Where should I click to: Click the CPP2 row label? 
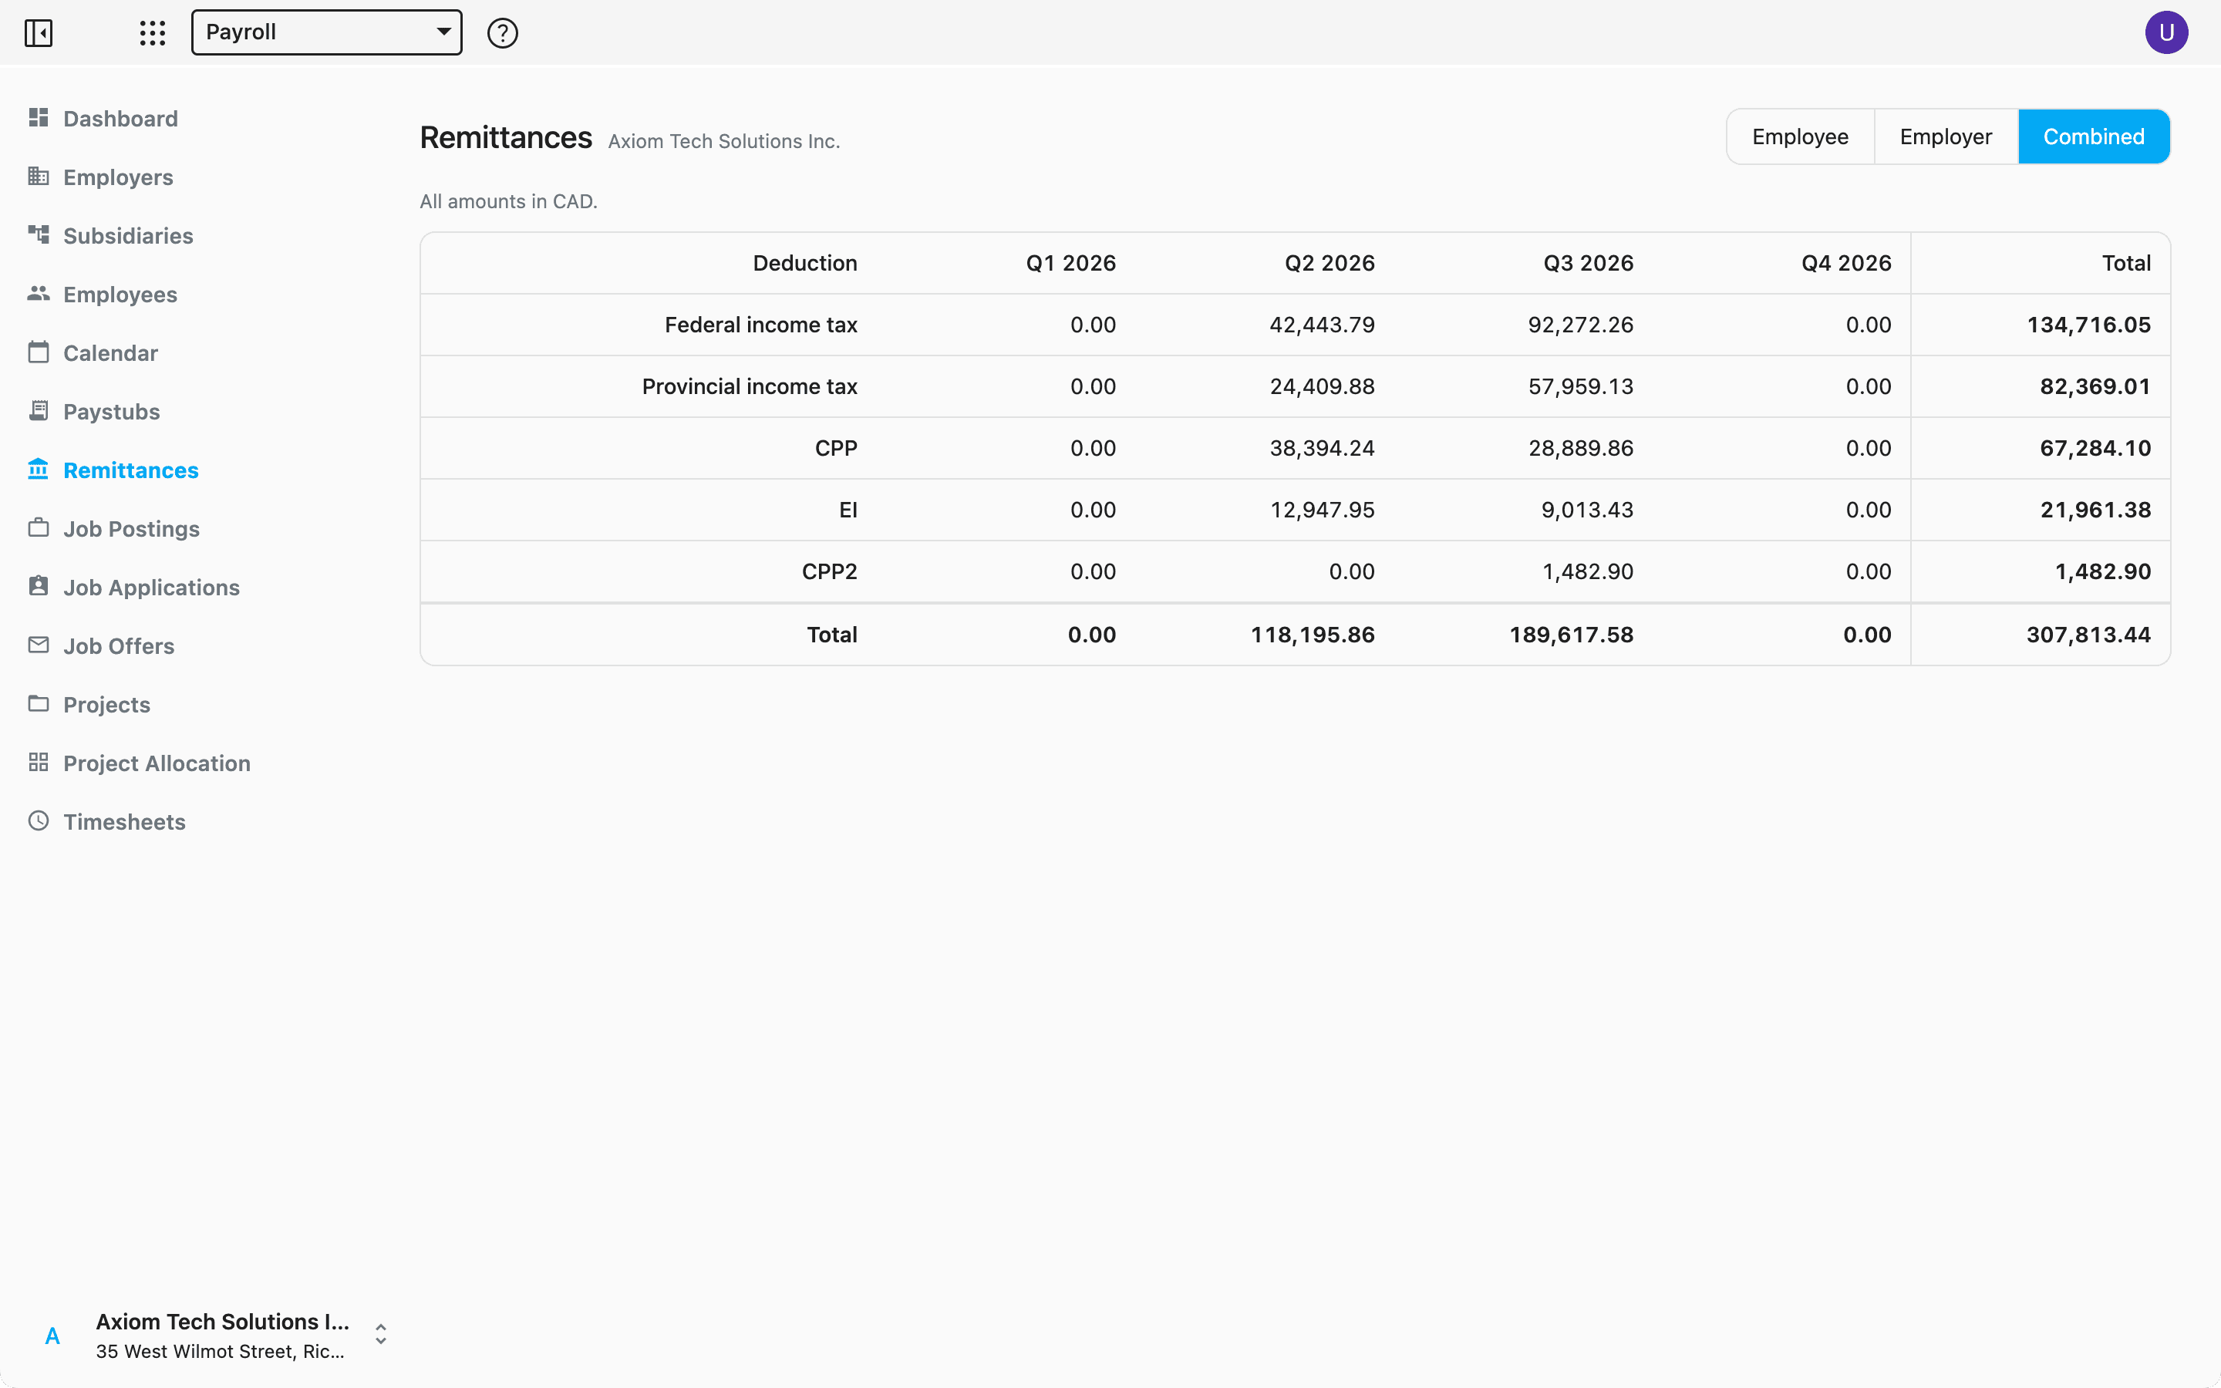(x=829, y=571)
